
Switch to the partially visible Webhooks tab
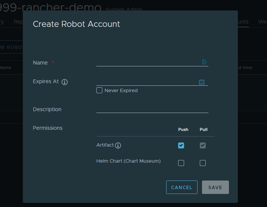click(x=262, y=22)
